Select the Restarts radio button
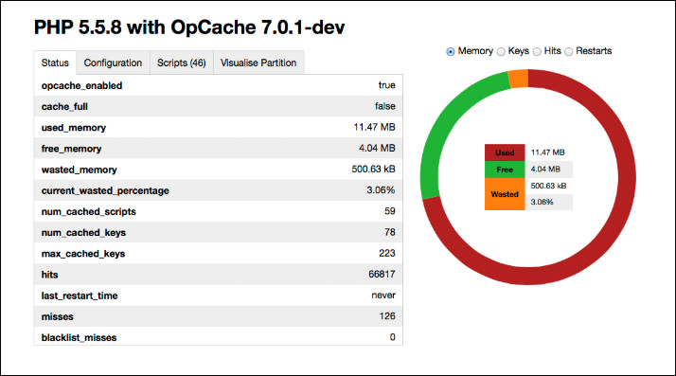This screenshot has height=376, width=676. (x=569, y=52)
